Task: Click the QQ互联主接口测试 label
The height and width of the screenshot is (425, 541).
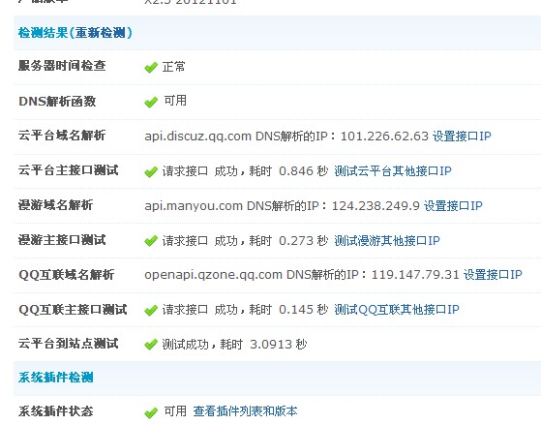Action: click(73, 310)
